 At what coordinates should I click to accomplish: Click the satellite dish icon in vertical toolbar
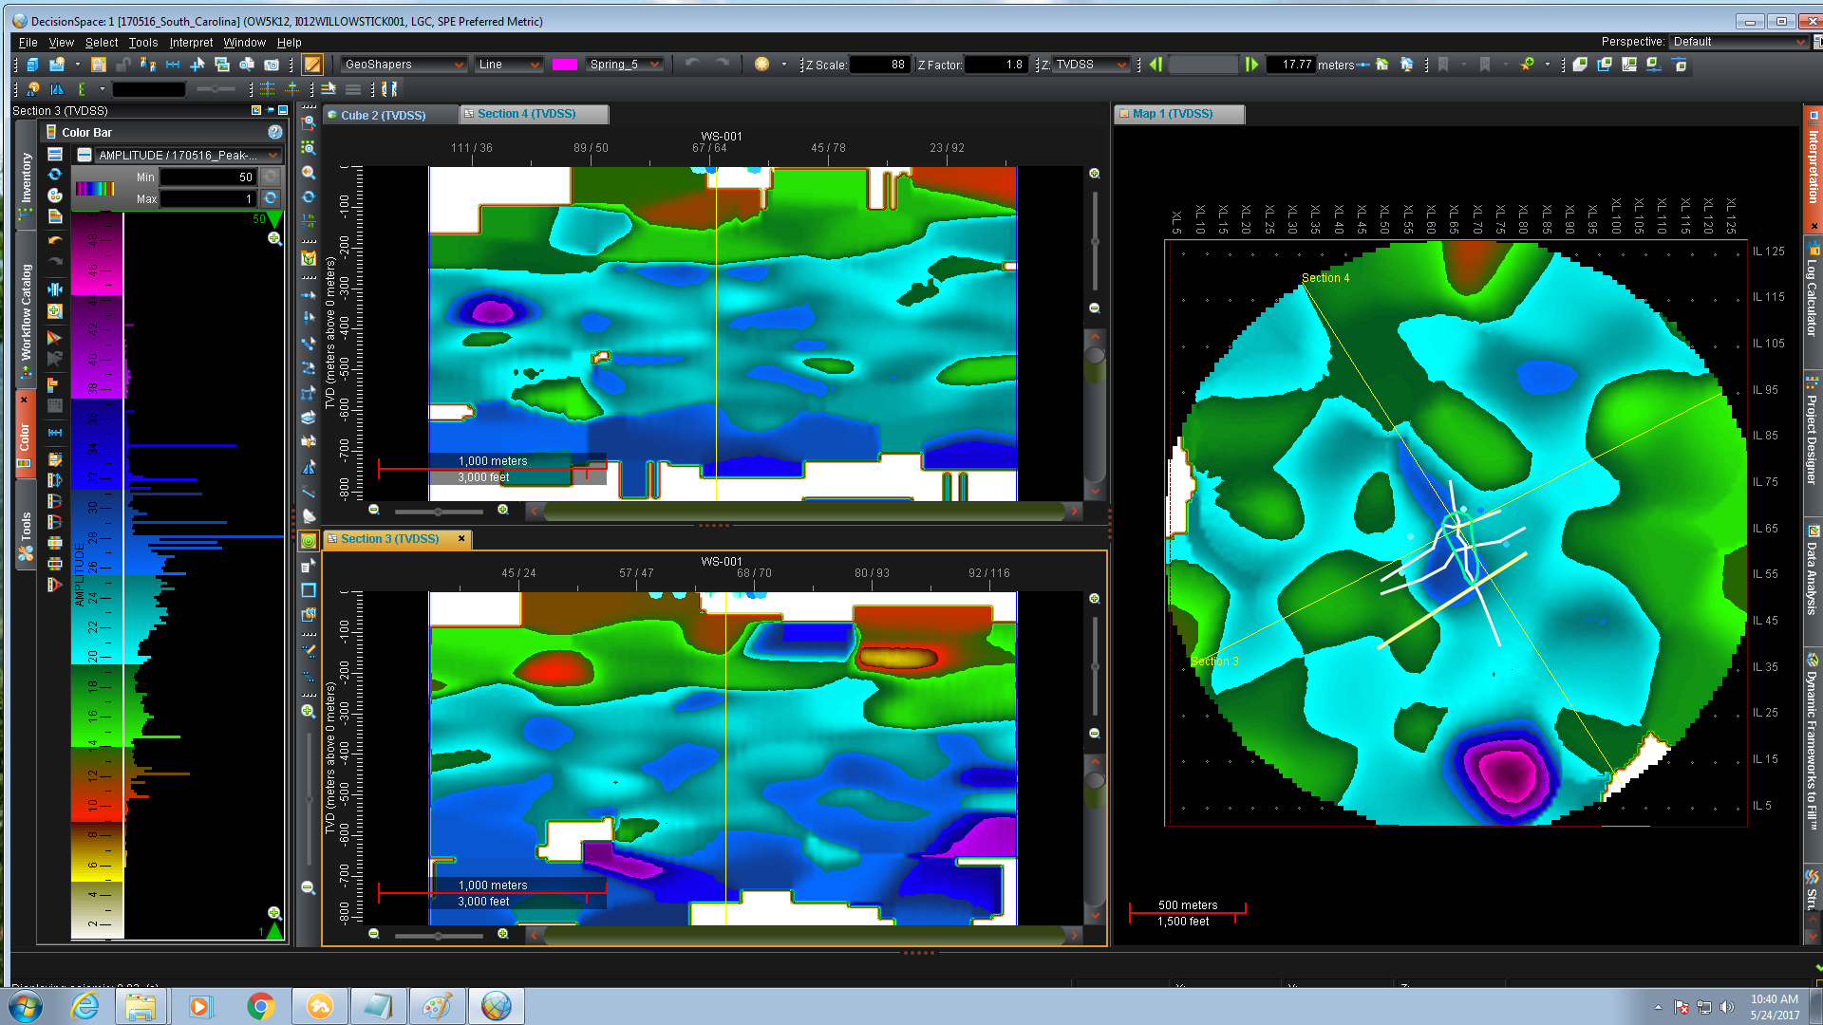point(309,516)
